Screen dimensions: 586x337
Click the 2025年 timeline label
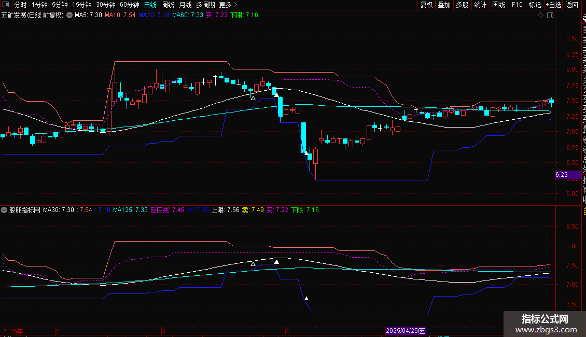pos(13,331)
